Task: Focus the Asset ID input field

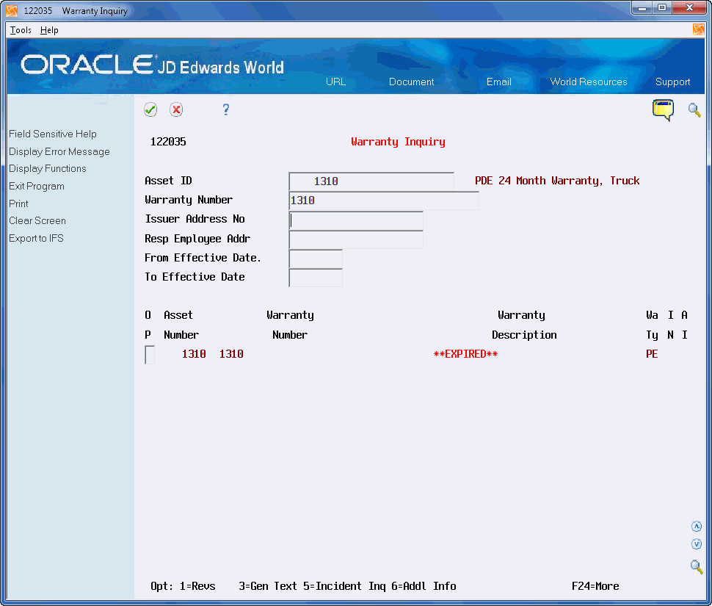Action: (371, 181)
